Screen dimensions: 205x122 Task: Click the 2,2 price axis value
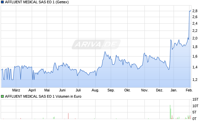click(195, 31)
